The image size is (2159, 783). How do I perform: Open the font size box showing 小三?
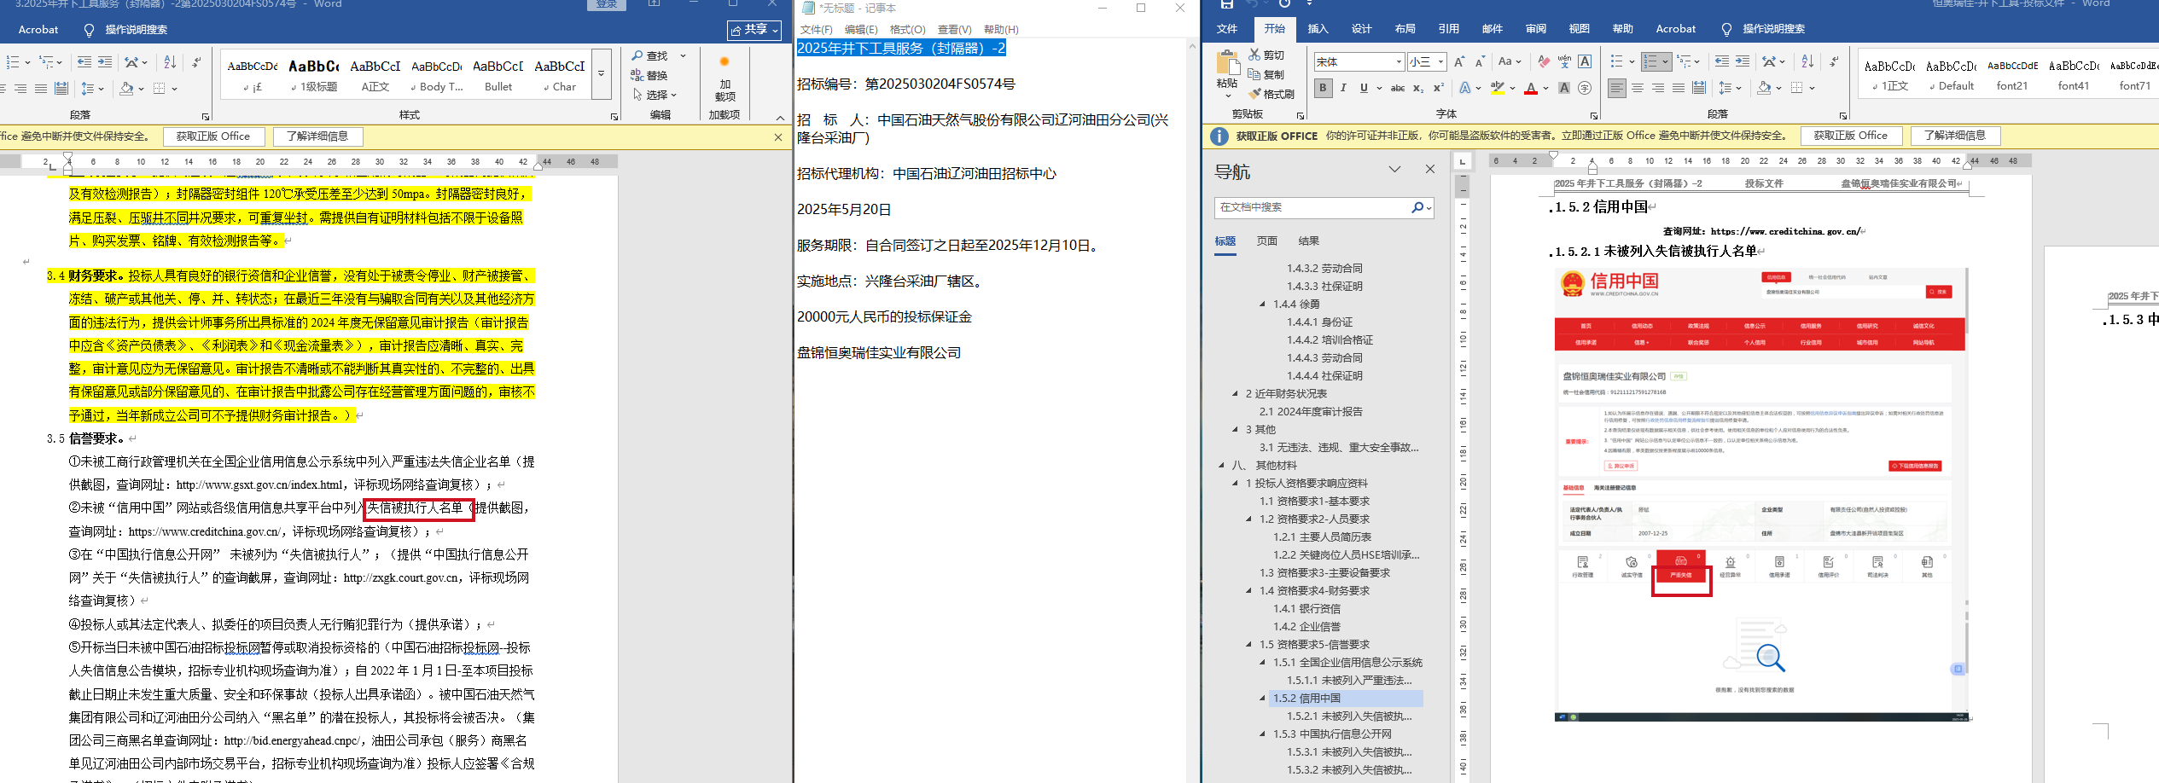(1427, 62)
